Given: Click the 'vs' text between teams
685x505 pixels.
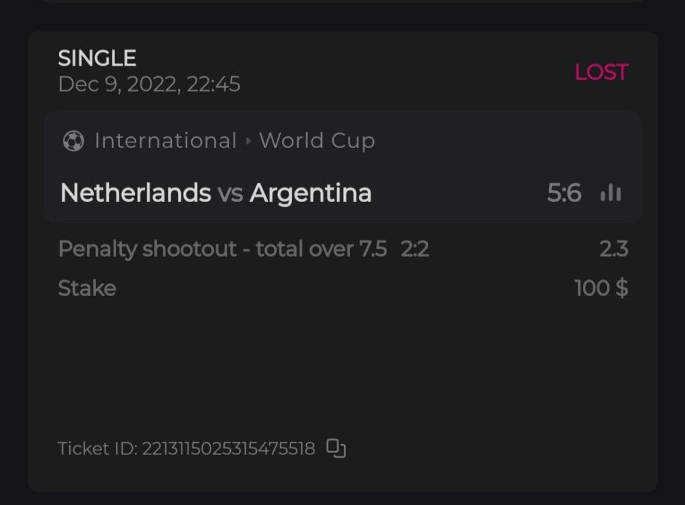Looking at the screenshot, I should coord(230,194).
